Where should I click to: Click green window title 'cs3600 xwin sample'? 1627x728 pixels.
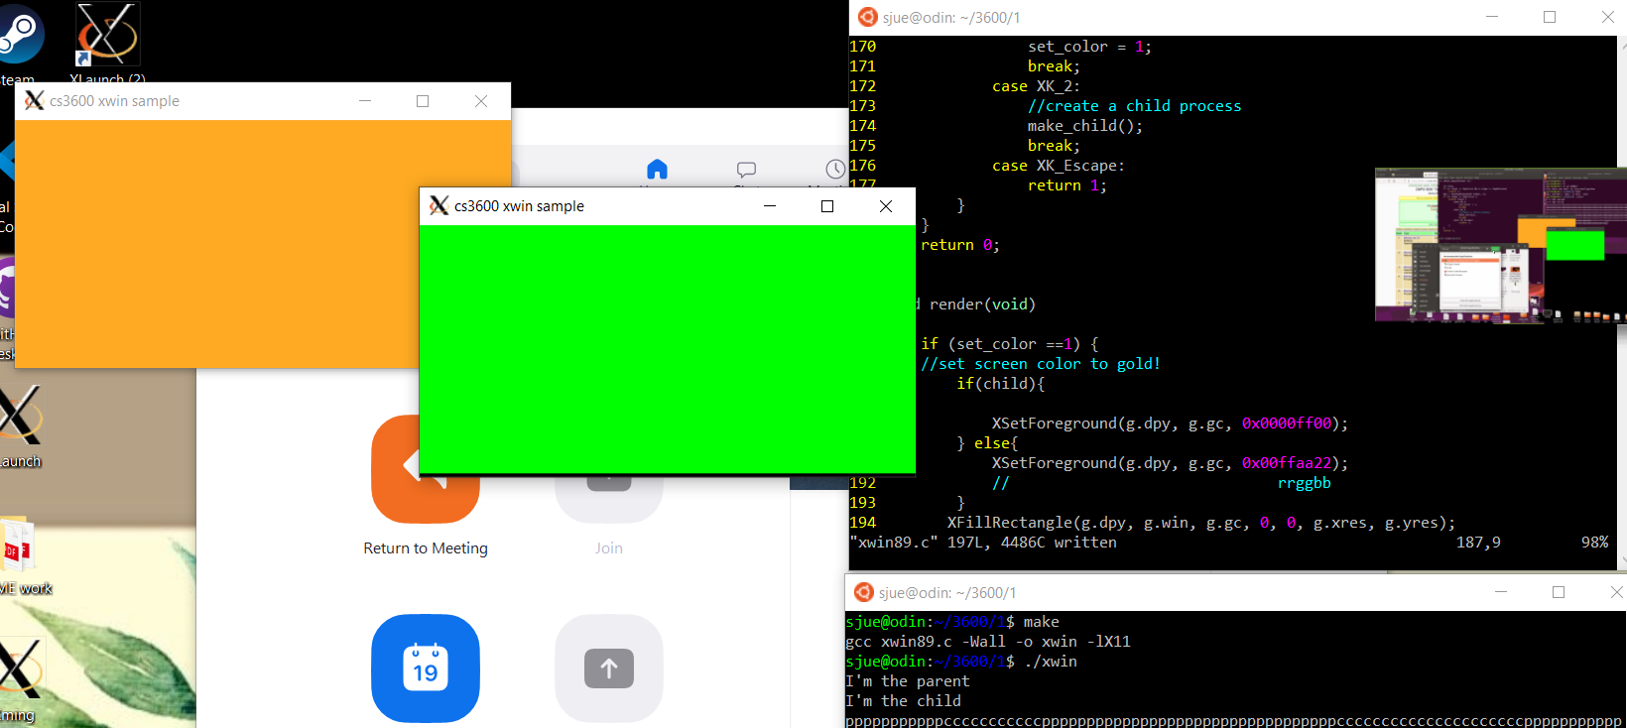tap(519, 206)
